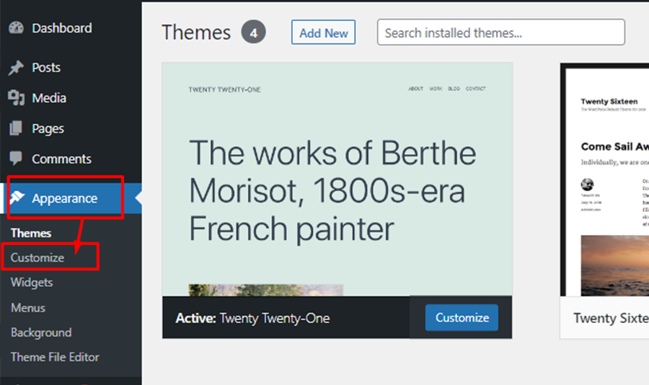Viewport: 649px width, 385px height.
Task: Open Themes submenu item
Action: tap(31, 233)
